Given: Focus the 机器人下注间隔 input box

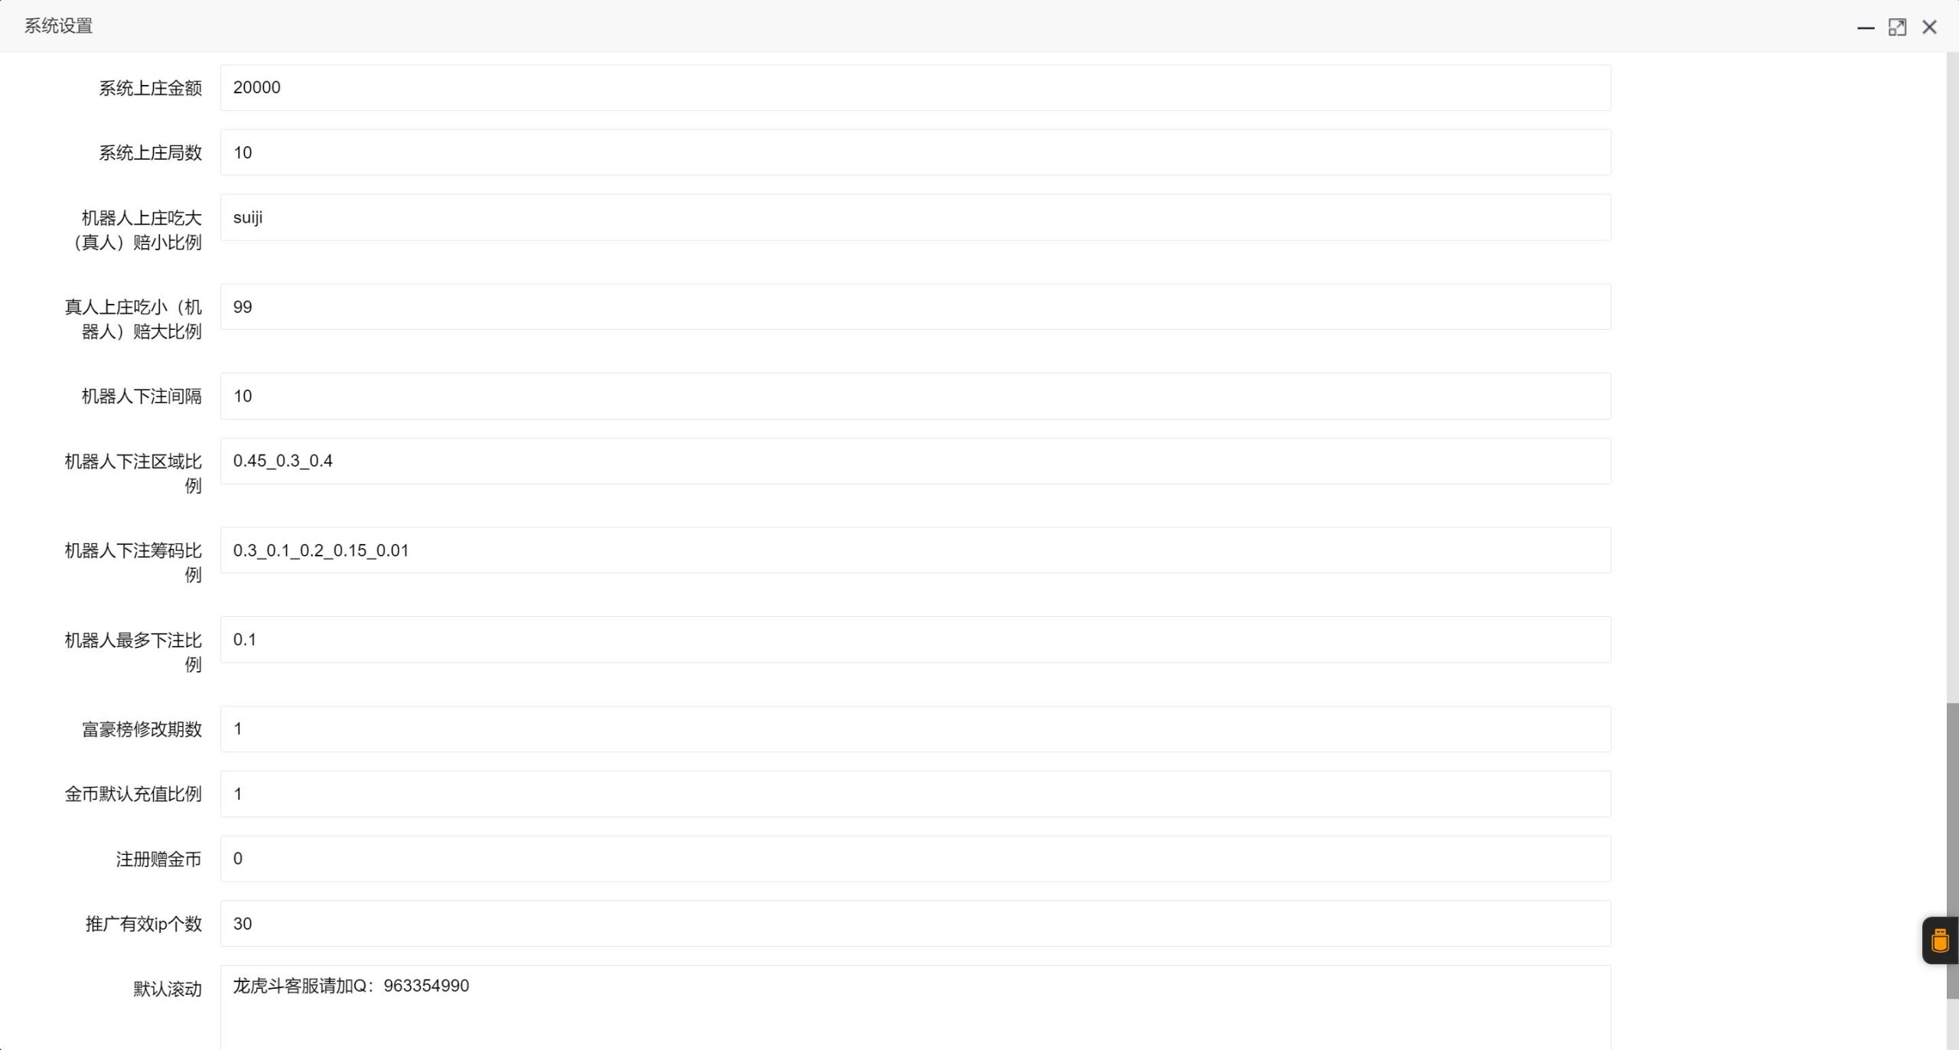Looking at the screenshot, I should 915,396.
